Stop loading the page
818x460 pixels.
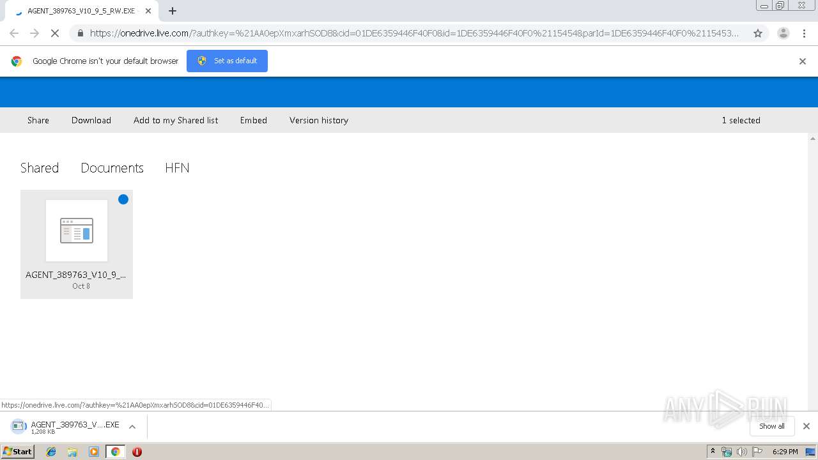click(x=54, y=33)
